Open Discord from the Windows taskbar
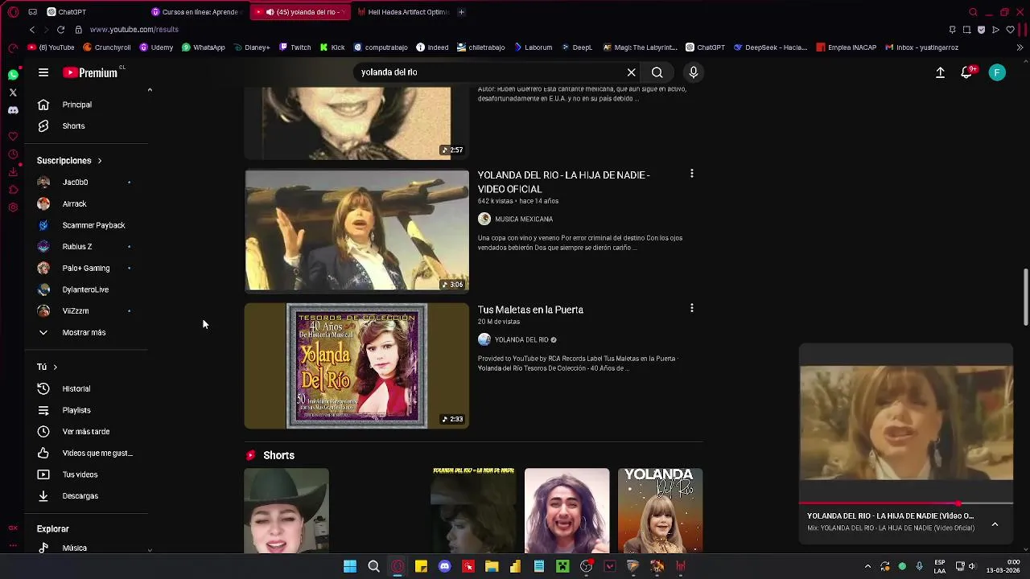Viewport: 1030px width, 579px height. (x=444, y=567)
